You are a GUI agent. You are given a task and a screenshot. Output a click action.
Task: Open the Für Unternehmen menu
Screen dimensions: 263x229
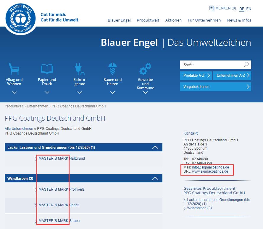click(x=204, y=20)
